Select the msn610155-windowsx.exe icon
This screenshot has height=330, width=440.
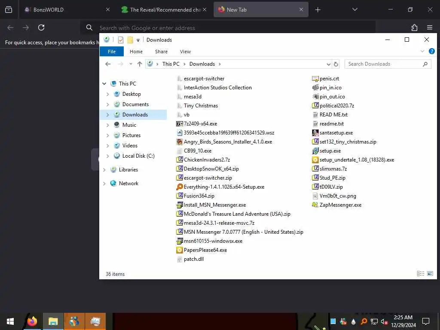pyautogui.click(x=180, y=241)
